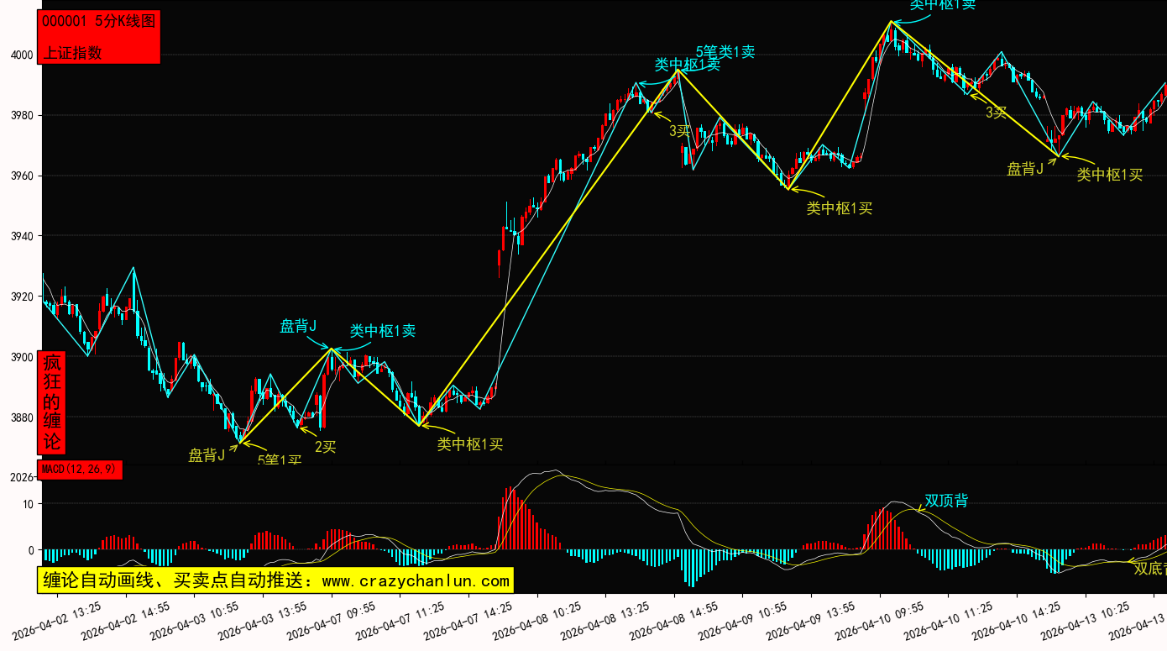Select the 5笔类1卖 sell signal label

tap(725, 52)
